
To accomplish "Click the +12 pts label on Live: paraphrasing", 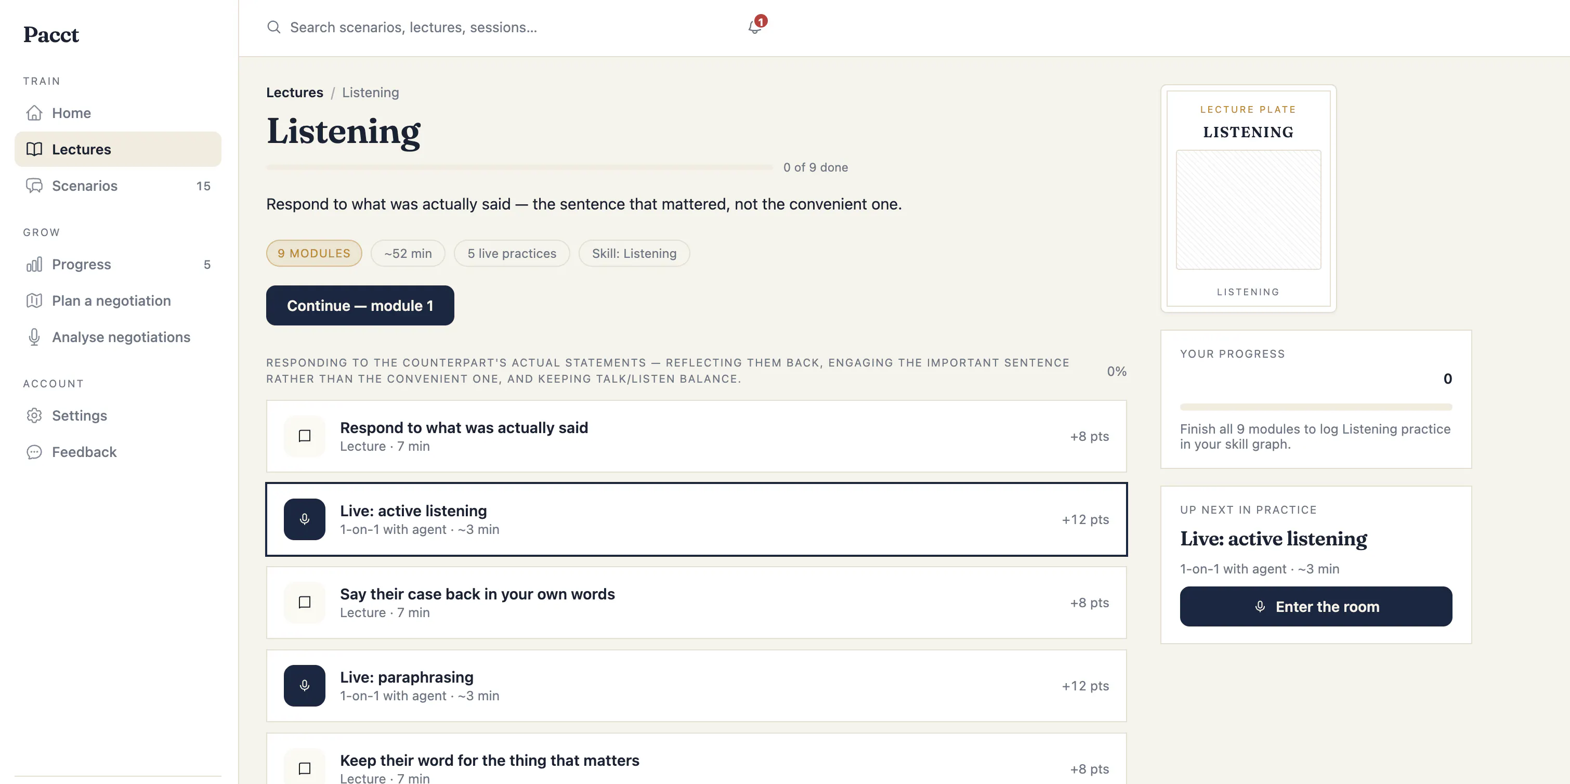I will (x=1085, y=686).
